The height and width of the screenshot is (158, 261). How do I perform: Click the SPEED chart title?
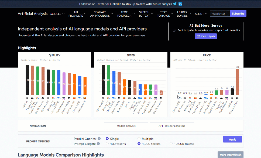point(131,55)
